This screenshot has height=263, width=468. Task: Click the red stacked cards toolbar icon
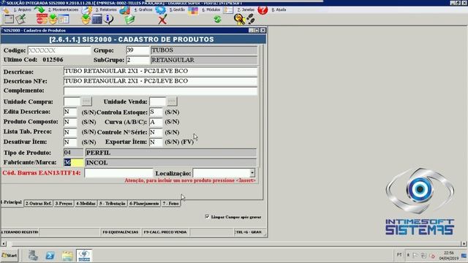(x=42, y=20)
